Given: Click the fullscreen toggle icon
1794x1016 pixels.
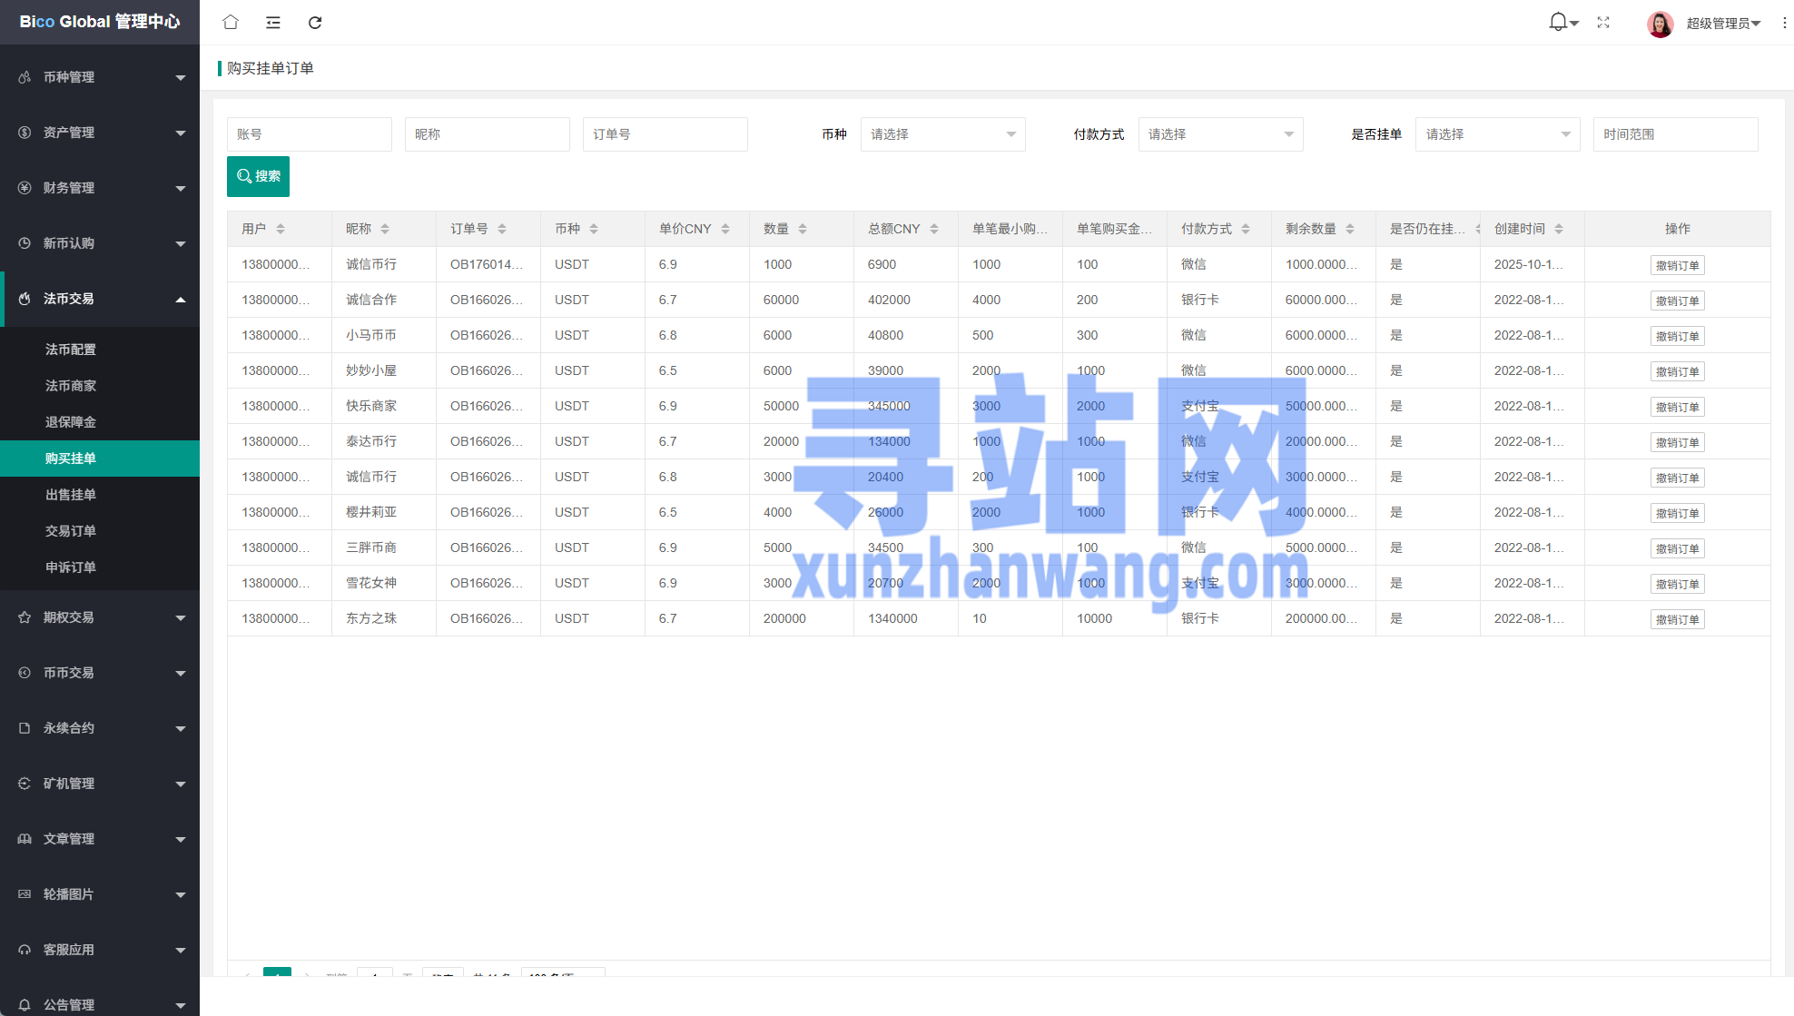Looking at the screenshot, I should pyautogui.click(x=1603, y=23).
